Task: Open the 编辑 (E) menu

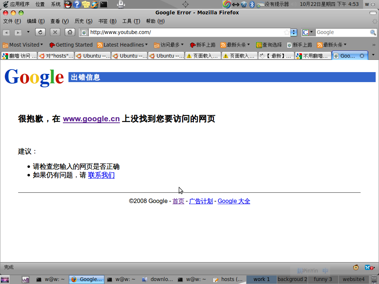Action: [36, 21]
